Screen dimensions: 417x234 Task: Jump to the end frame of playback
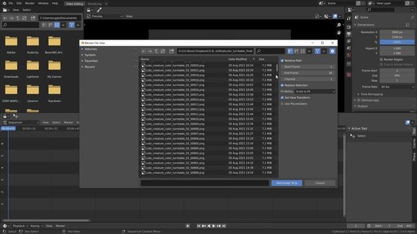tap(224, 226)
